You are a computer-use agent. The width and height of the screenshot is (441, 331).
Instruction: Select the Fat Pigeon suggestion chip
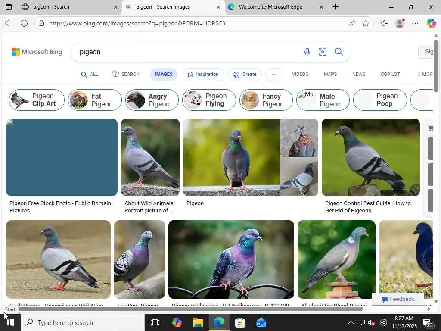pyautogui.click(x=95, y=100)
